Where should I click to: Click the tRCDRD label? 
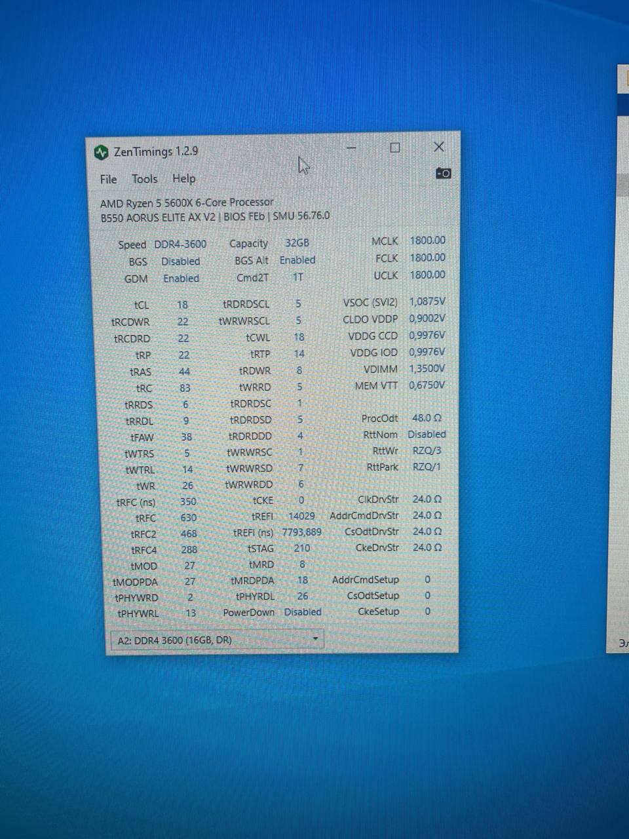coord(132,339)
